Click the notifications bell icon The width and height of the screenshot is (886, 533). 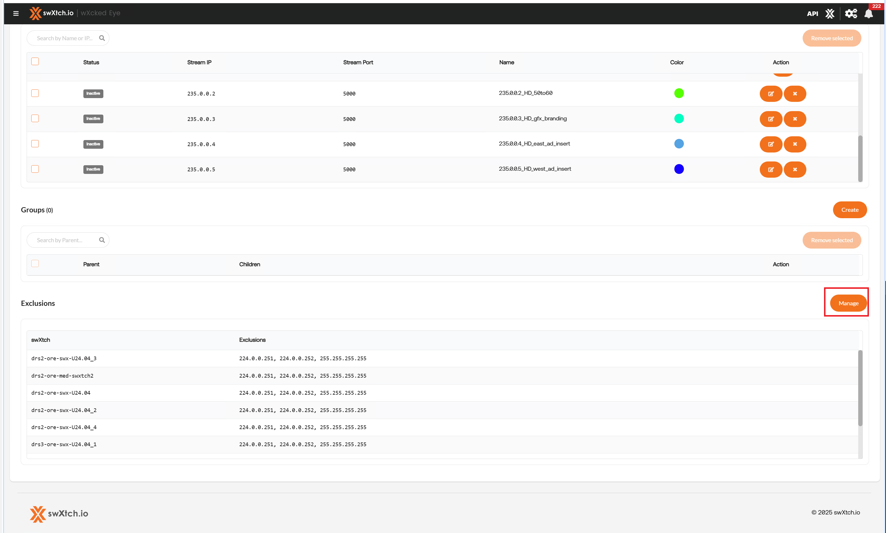pos(868,14)
